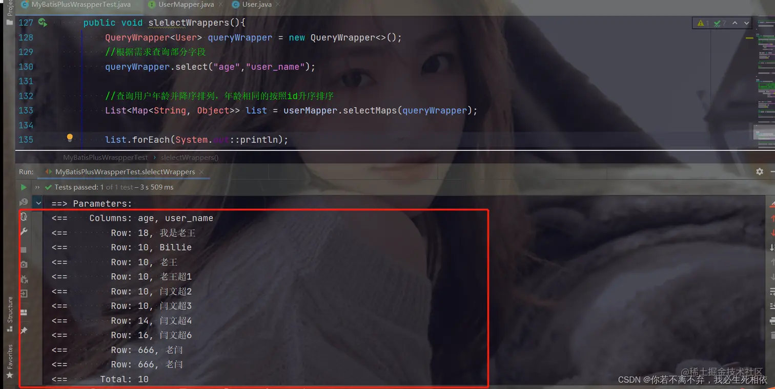Screen dimensions: 775x389
Task: Click console row '10, 老王超1'
Action: pyautogui.click(x=121, y=276)
